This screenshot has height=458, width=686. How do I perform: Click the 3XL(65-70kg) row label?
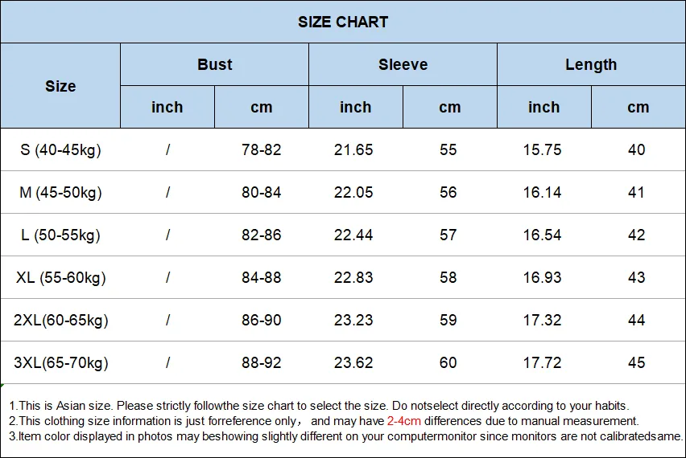click(x=60, y=362)
